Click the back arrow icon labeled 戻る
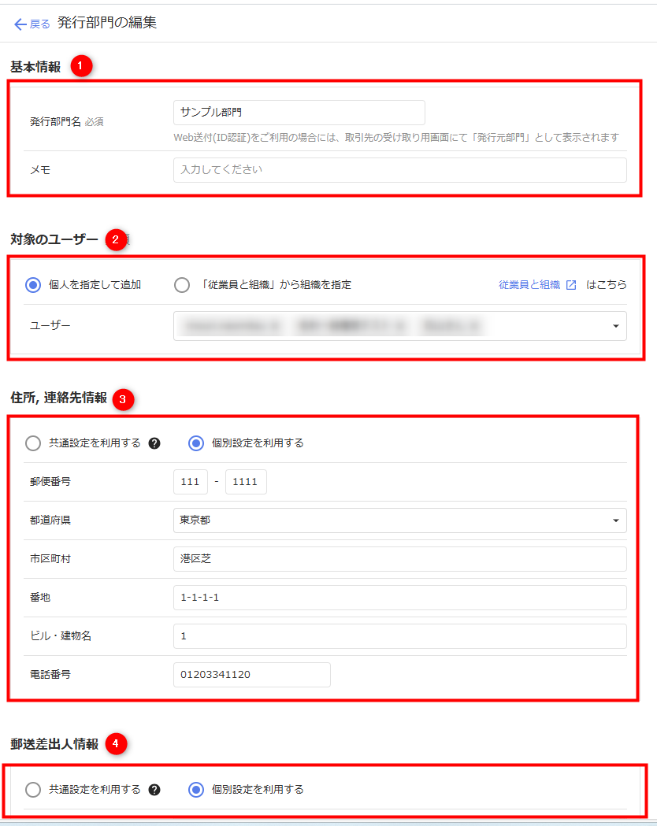The image size is (657, 826). point(20,24)
